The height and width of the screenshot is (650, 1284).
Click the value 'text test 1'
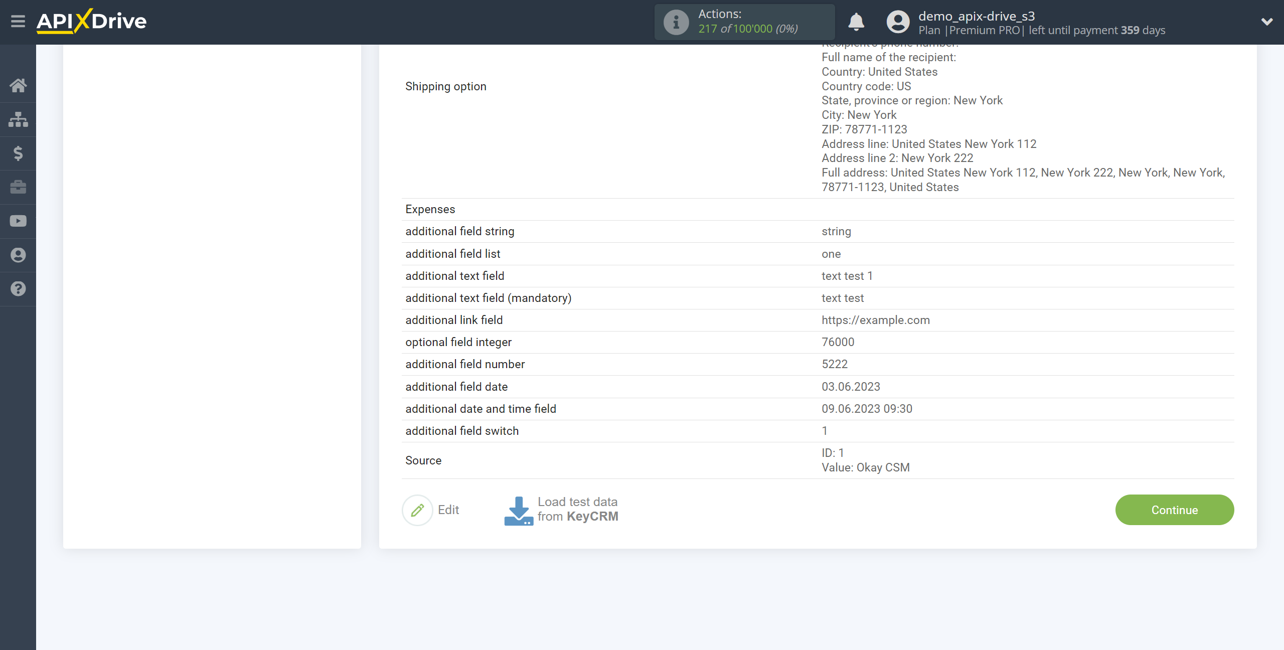point(847,276)
